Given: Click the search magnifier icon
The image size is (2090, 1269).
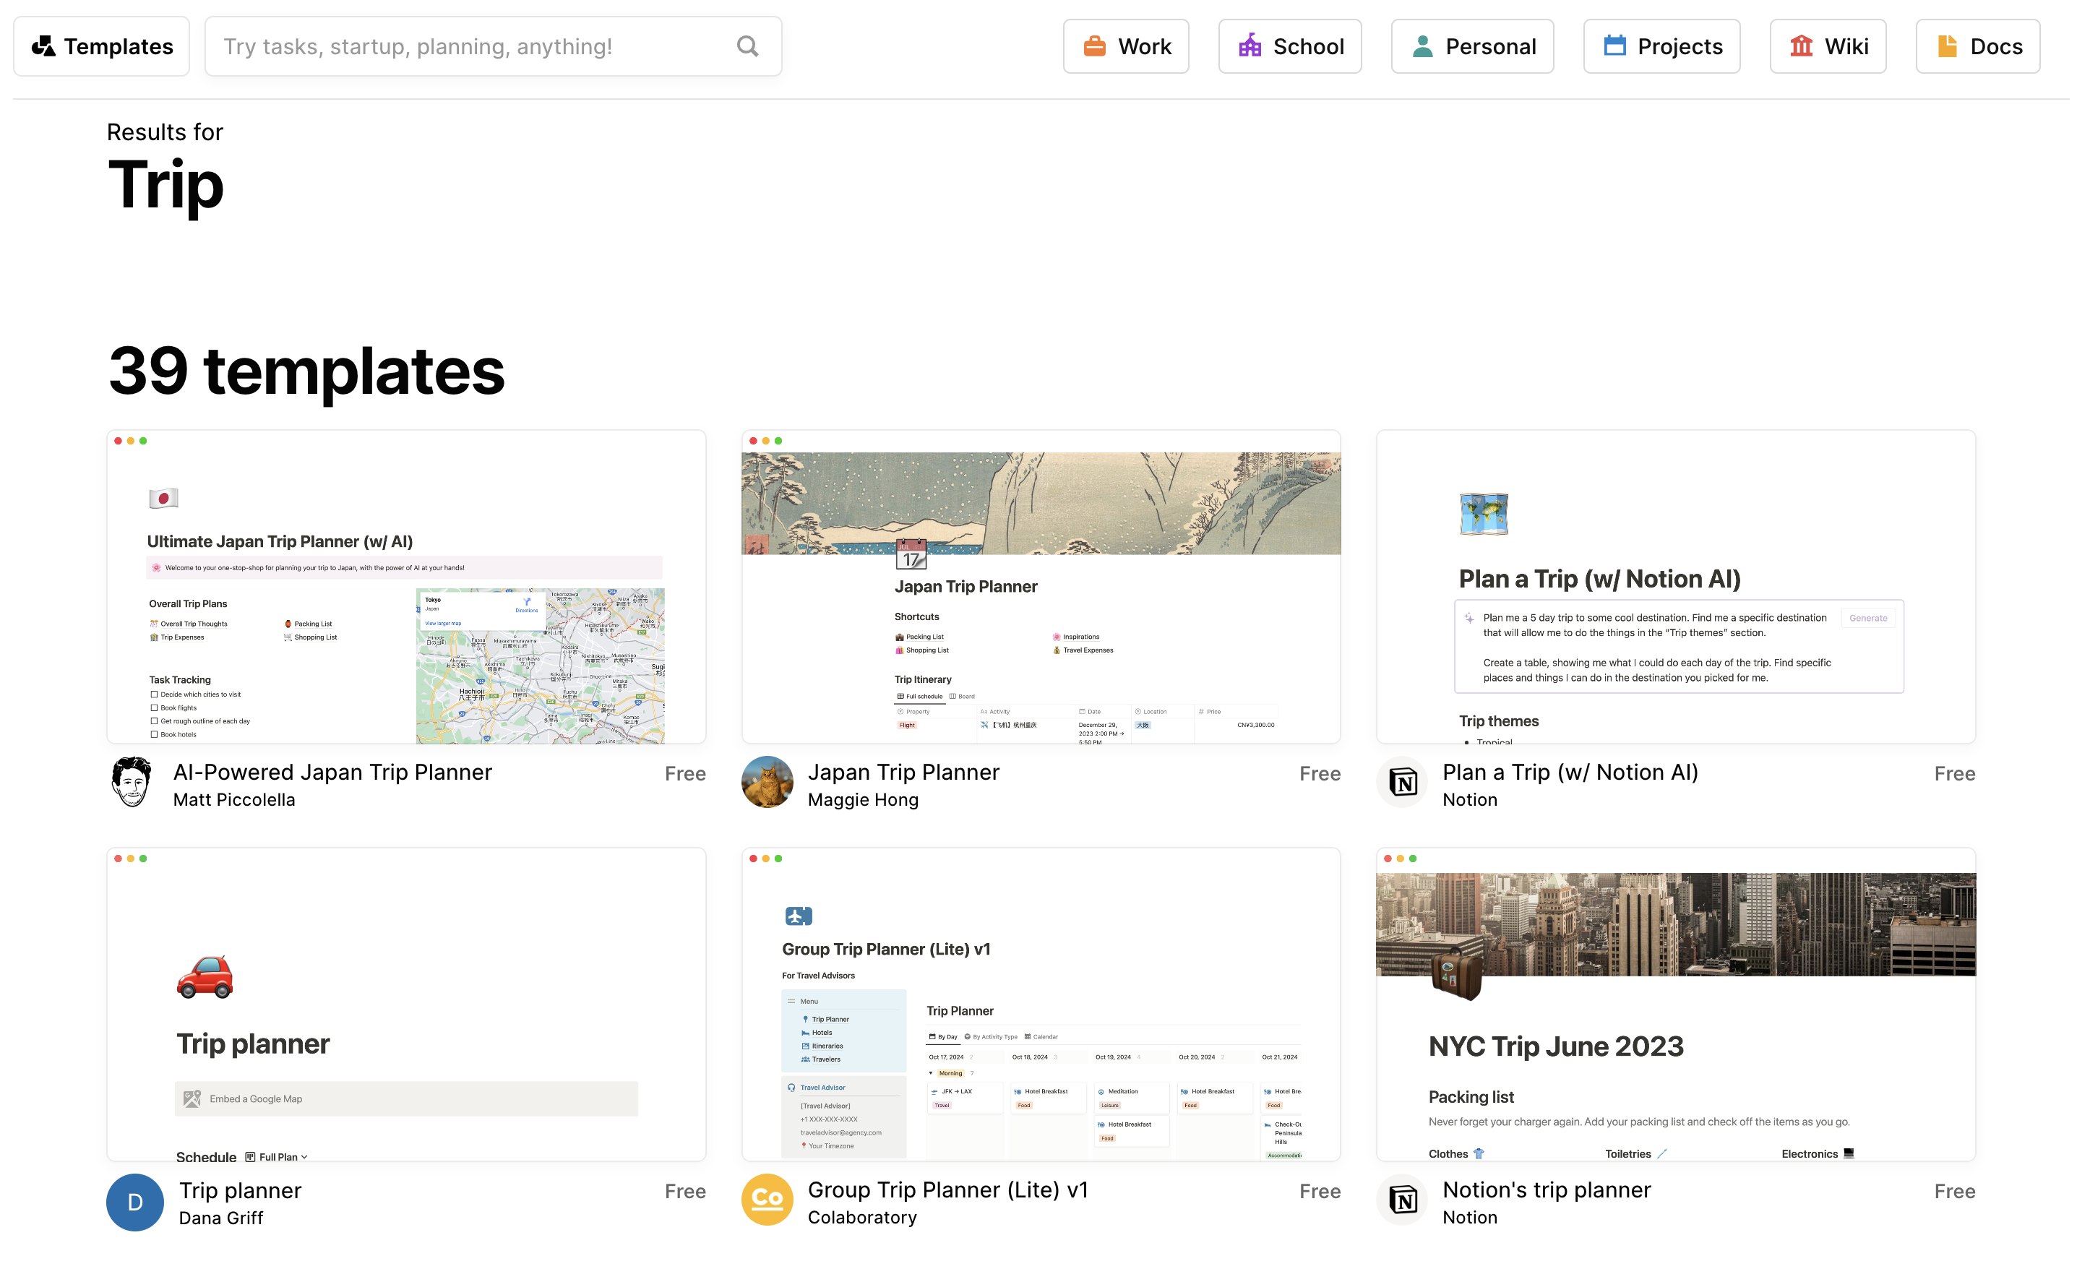Looking at the screenshot, I should pyautogui.click(x=747, y=46).
